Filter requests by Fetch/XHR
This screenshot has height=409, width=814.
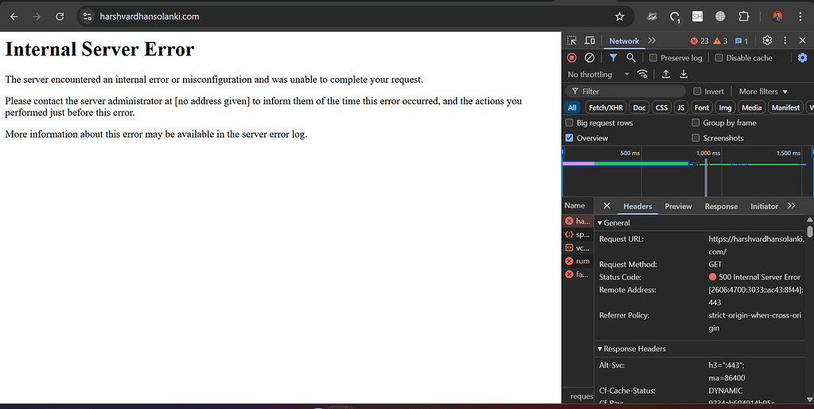pos(606,107)
